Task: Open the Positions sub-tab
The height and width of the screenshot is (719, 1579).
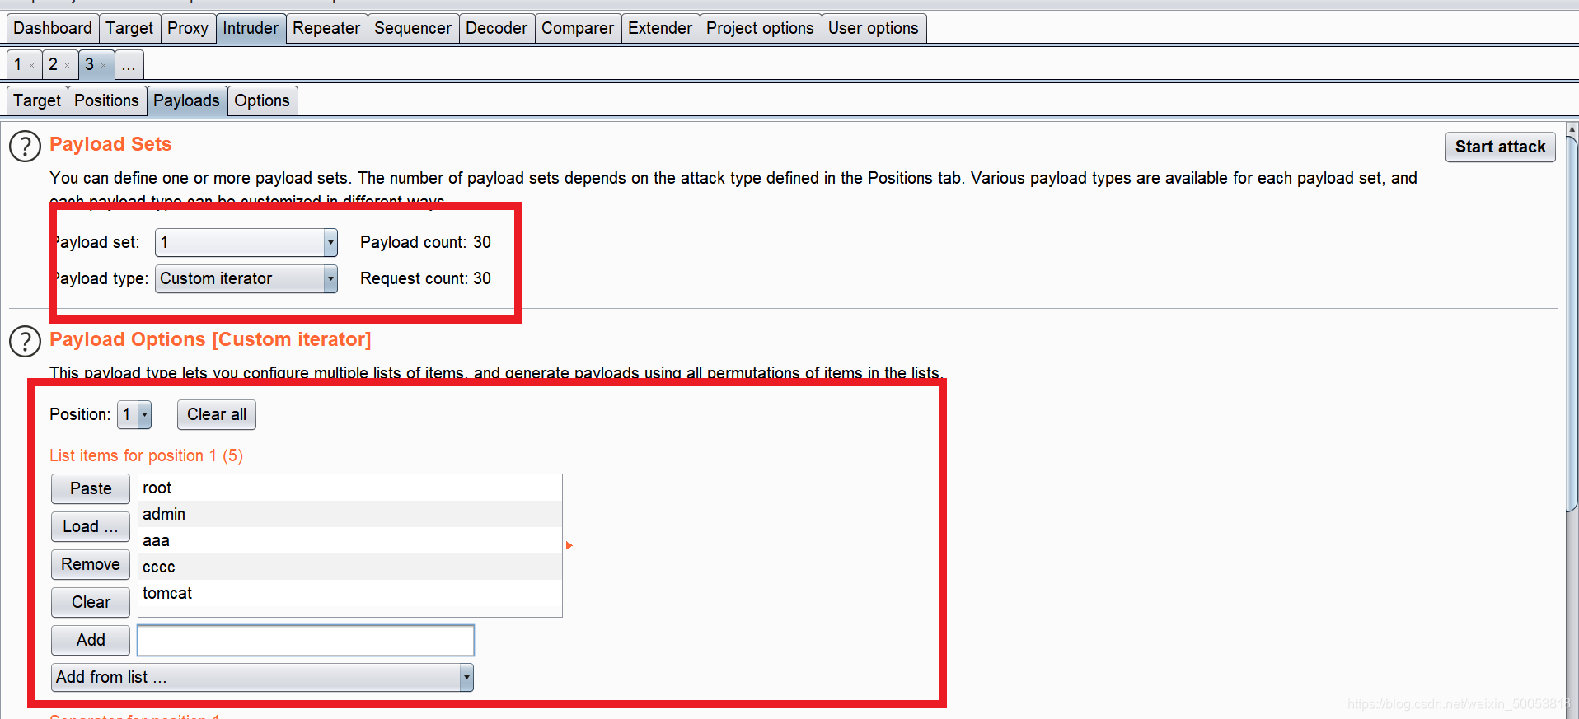Action: pyautogui.click(x=106, y=100)
